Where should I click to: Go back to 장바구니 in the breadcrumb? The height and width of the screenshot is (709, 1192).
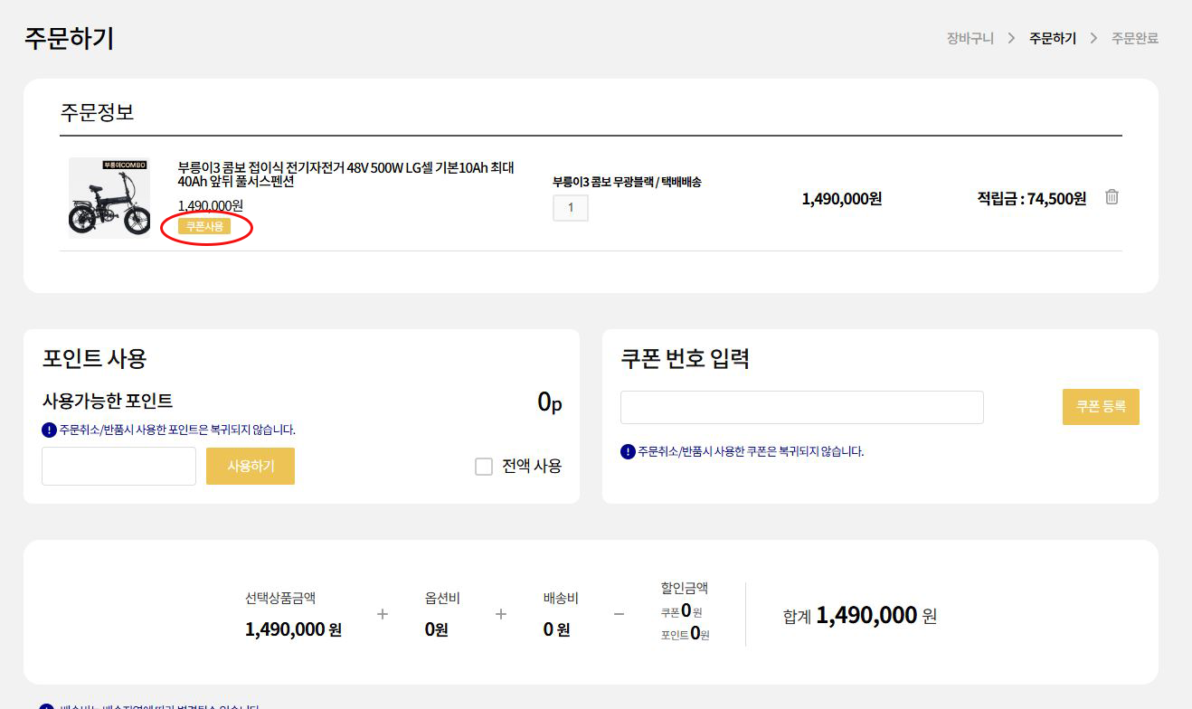click(970, 38)
